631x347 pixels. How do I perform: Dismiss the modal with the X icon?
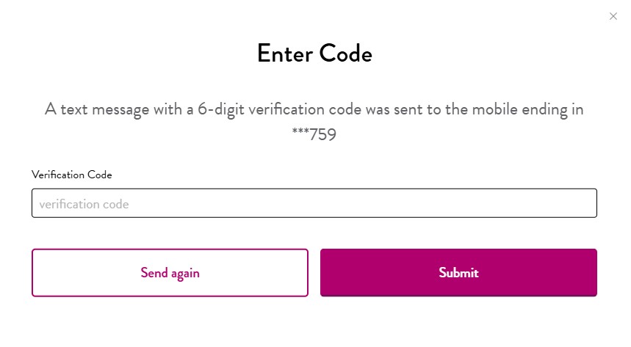(x=613, y=16)
